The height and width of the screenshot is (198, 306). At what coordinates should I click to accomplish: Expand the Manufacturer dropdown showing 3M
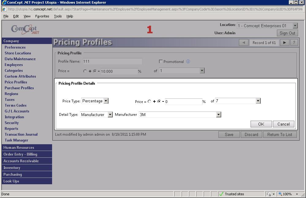point(218,115)
